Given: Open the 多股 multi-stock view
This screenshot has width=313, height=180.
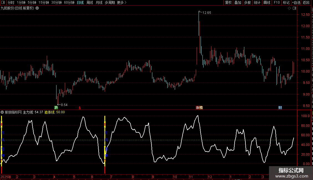Looking at the screenshot, I should point(247,2).
